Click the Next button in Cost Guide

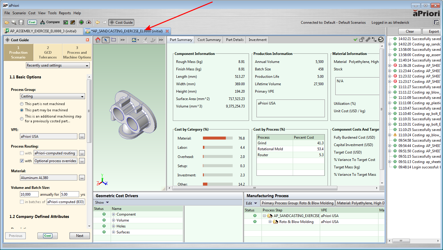coord(79,236)
